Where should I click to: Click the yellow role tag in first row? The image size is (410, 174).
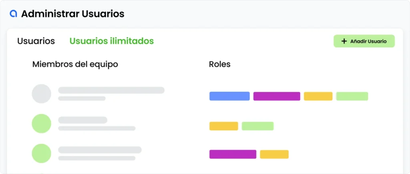click(318, 96)
